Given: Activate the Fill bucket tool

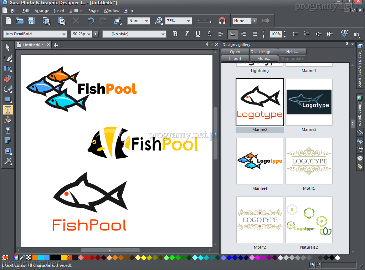Looking at the screenshot, I should point(8,120).
